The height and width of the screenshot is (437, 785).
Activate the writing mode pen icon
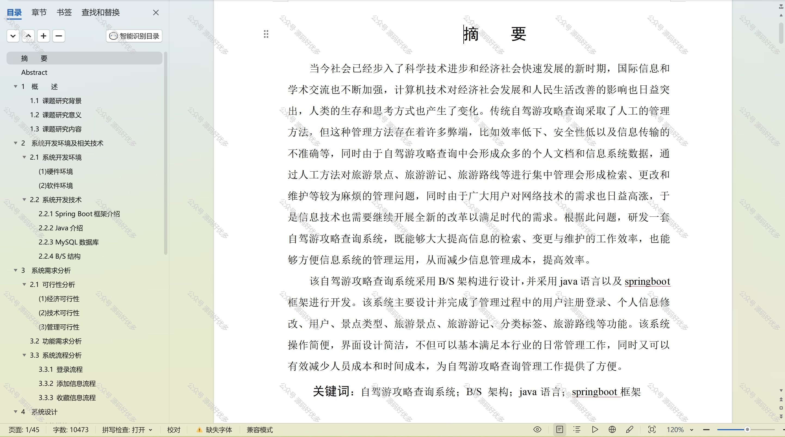630,430
